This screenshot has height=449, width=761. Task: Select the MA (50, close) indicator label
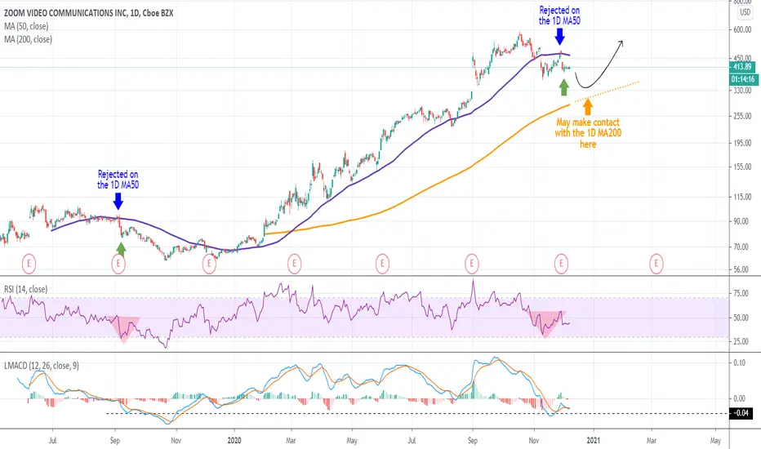26,26
